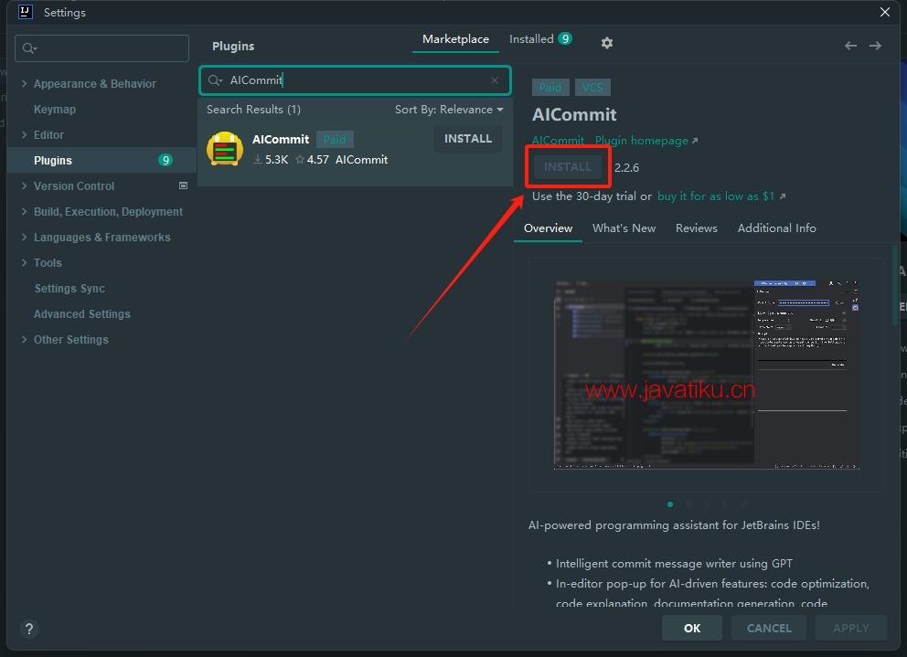Open the plugin screenshot preview thumbnail
The image size is (907, 657).
coord(706,376)
